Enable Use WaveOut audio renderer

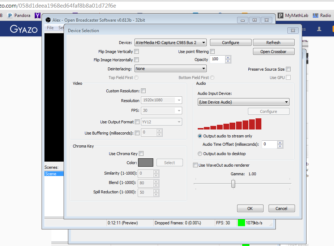[195, 165]
